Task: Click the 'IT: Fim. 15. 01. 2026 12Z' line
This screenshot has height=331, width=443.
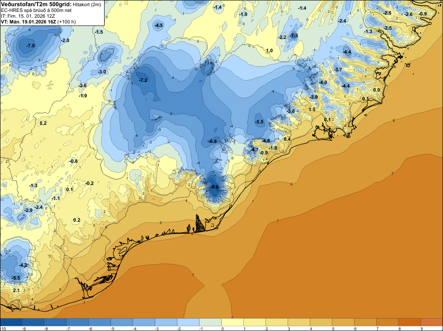Action: [29, 16]
